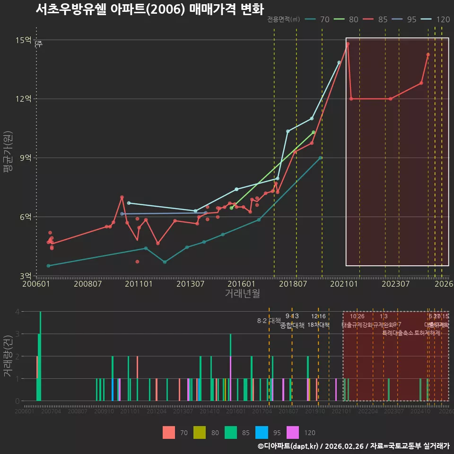The image size is (454, 454).
Task: Click the tallest green volume bar at 4
Action: coord(40,356)
